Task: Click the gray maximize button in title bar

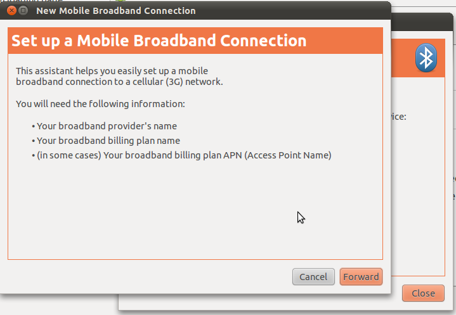Action: pyautogui.click(x=23, y=11)
